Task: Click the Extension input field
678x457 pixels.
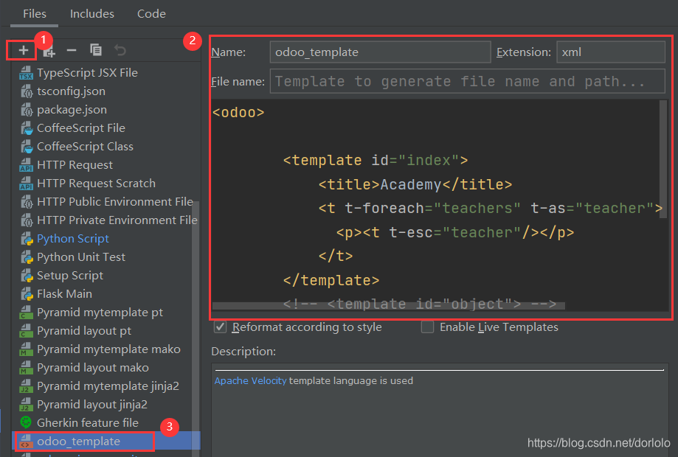Action: tap(611, 52)
